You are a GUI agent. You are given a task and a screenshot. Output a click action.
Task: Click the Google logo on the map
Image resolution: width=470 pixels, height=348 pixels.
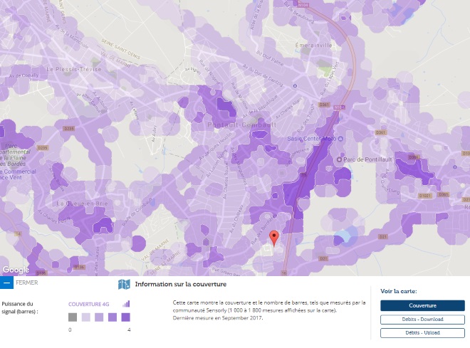point(16,270)
